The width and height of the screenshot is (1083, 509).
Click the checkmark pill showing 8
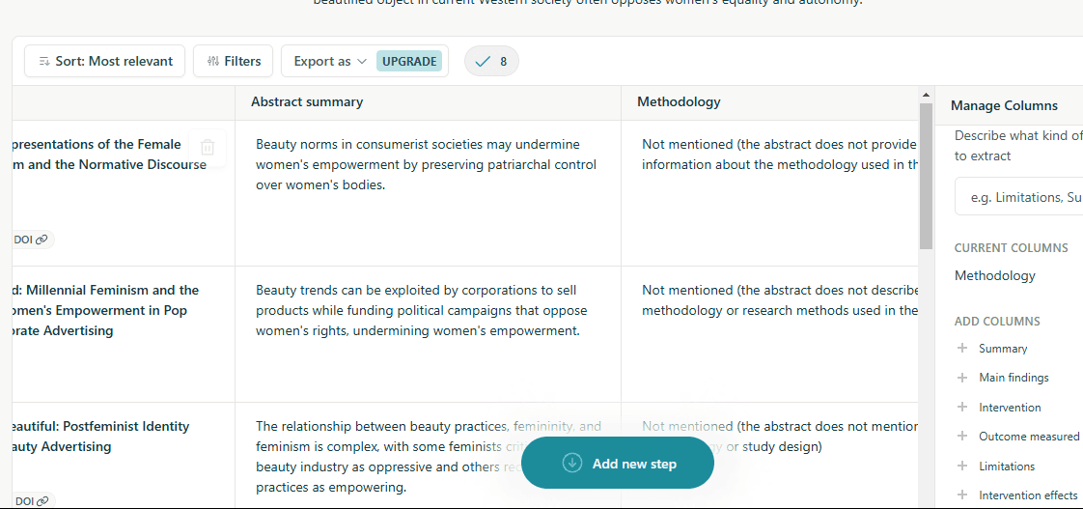coord(491,61)
